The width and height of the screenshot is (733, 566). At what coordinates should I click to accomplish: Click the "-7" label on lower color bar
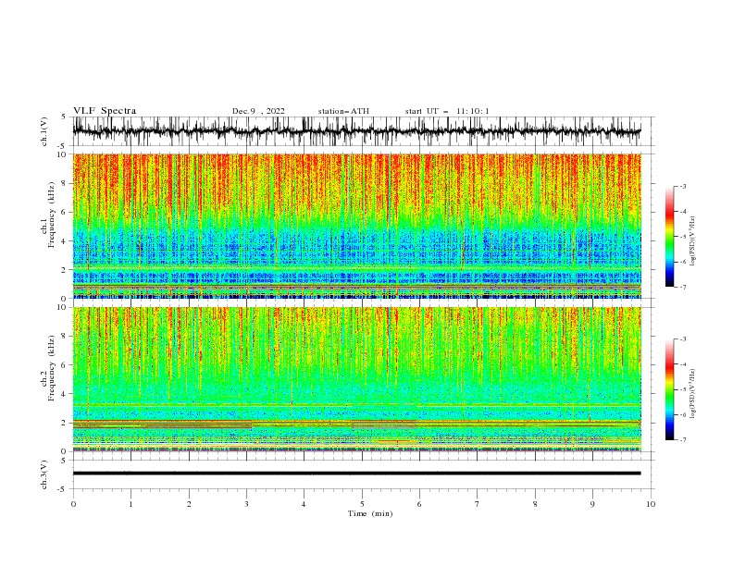(x=683, y=440)
